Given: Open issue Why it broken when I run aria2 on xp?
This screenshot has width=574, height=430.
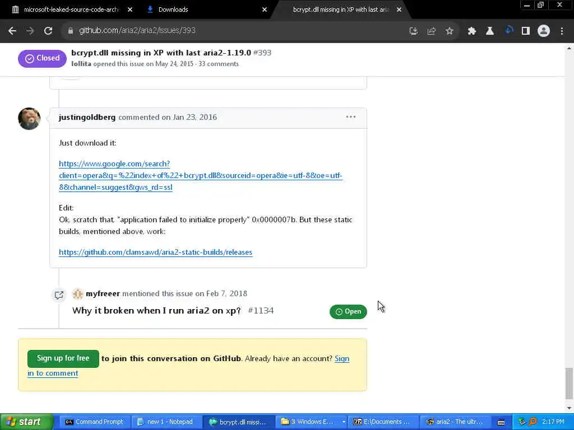Looking at the screenshot, I should (157, 311).
